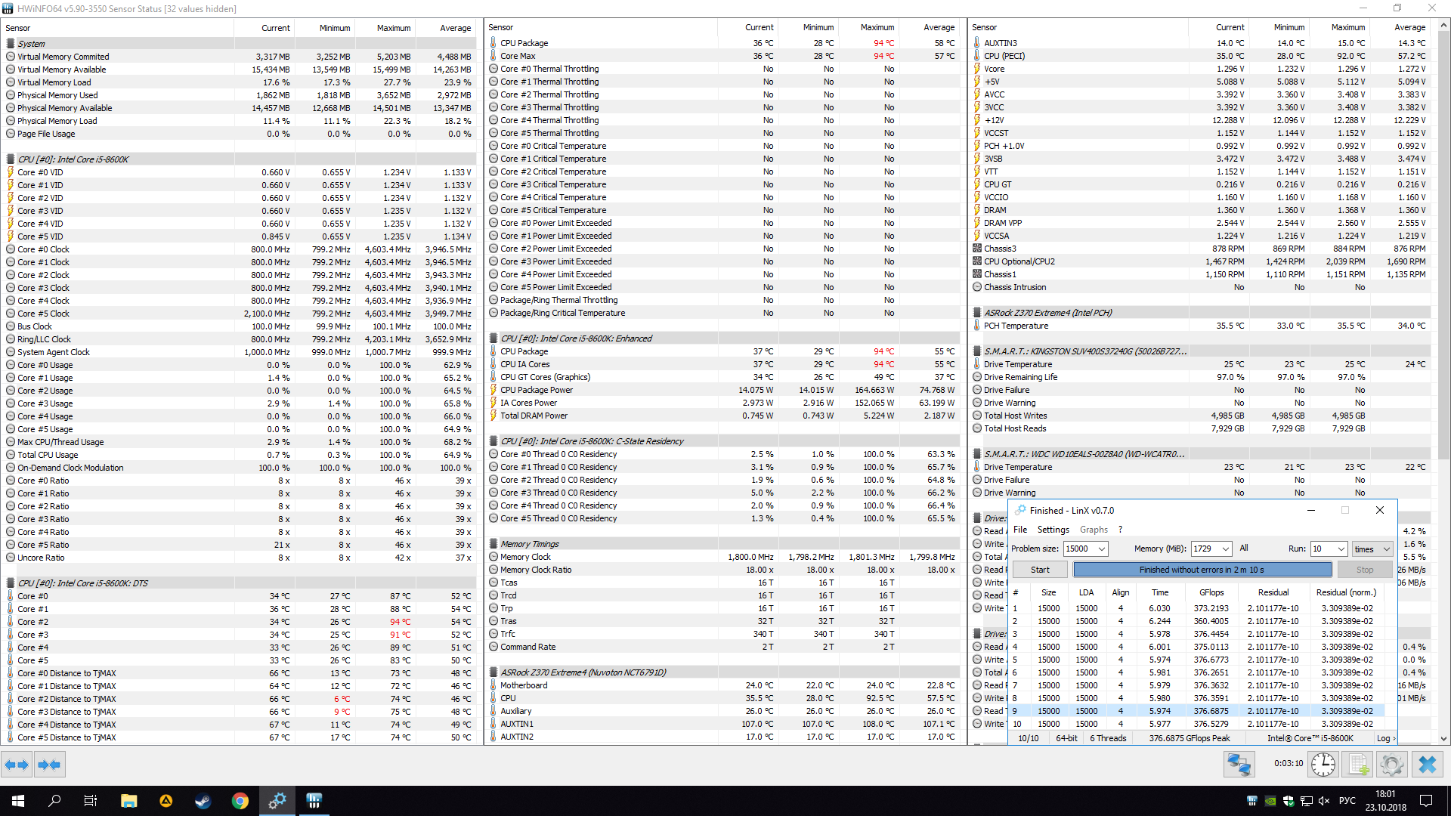This screenshot has height=816, width=1451.
Task: Open the Memory (MiB) dropdown
Action: click(x=1225, y=549)
